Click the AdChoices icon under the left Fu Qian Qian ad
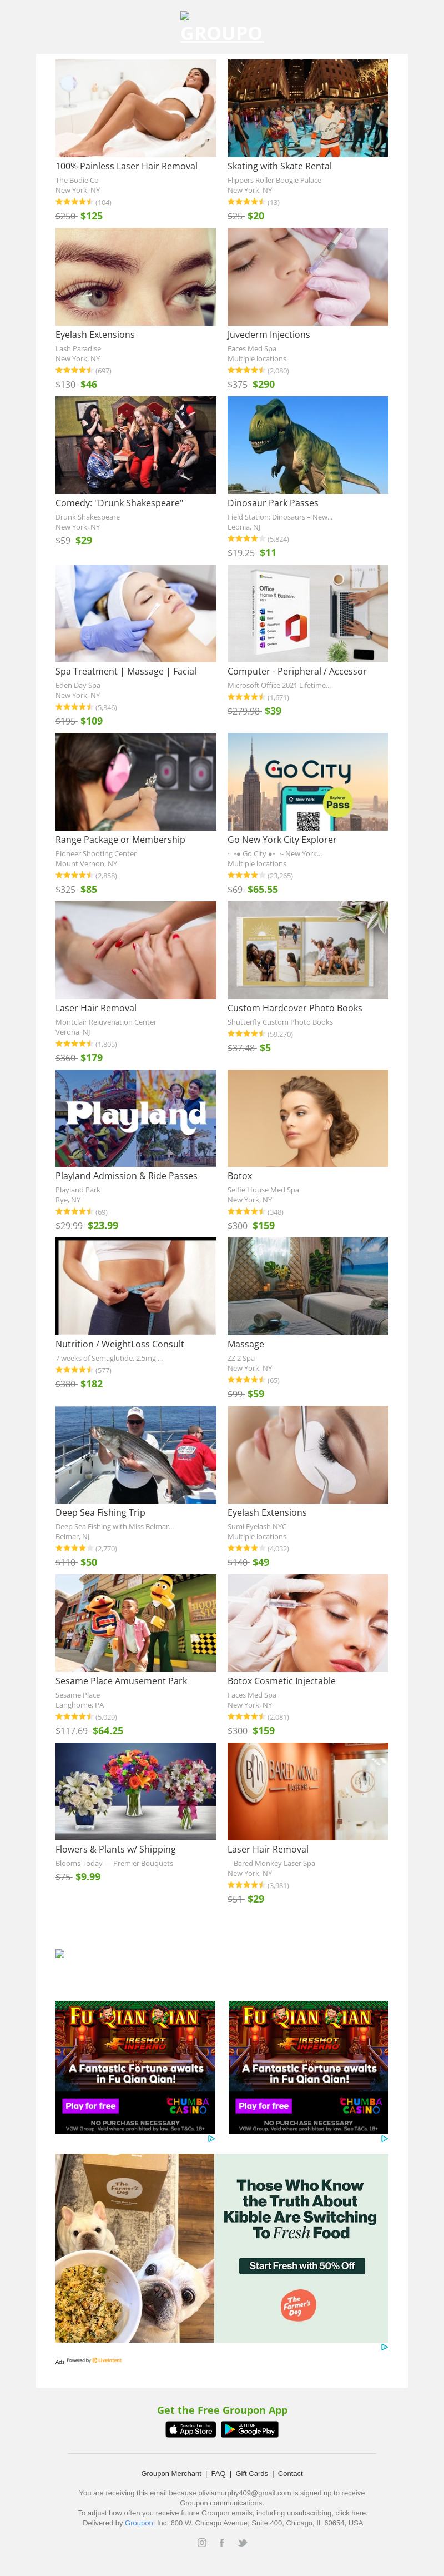 click(x=210, y=2138)
